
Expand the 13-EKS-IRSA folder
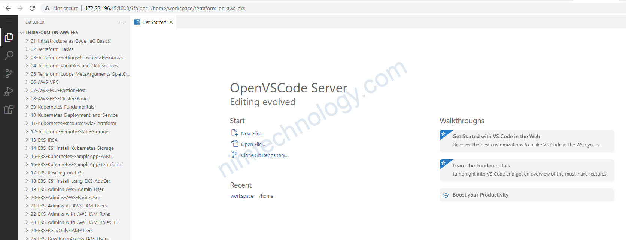pos(44,140)
